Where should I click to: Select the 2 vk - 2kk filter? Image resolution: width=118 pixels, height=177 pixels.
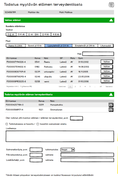click(x=34, y=34)
